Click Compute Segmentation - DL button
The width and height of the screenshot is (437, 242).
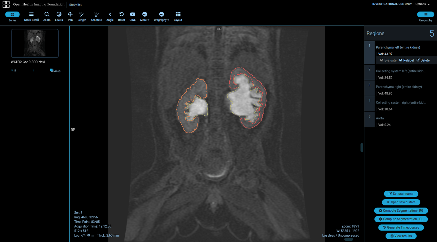[x=401, y=219]
